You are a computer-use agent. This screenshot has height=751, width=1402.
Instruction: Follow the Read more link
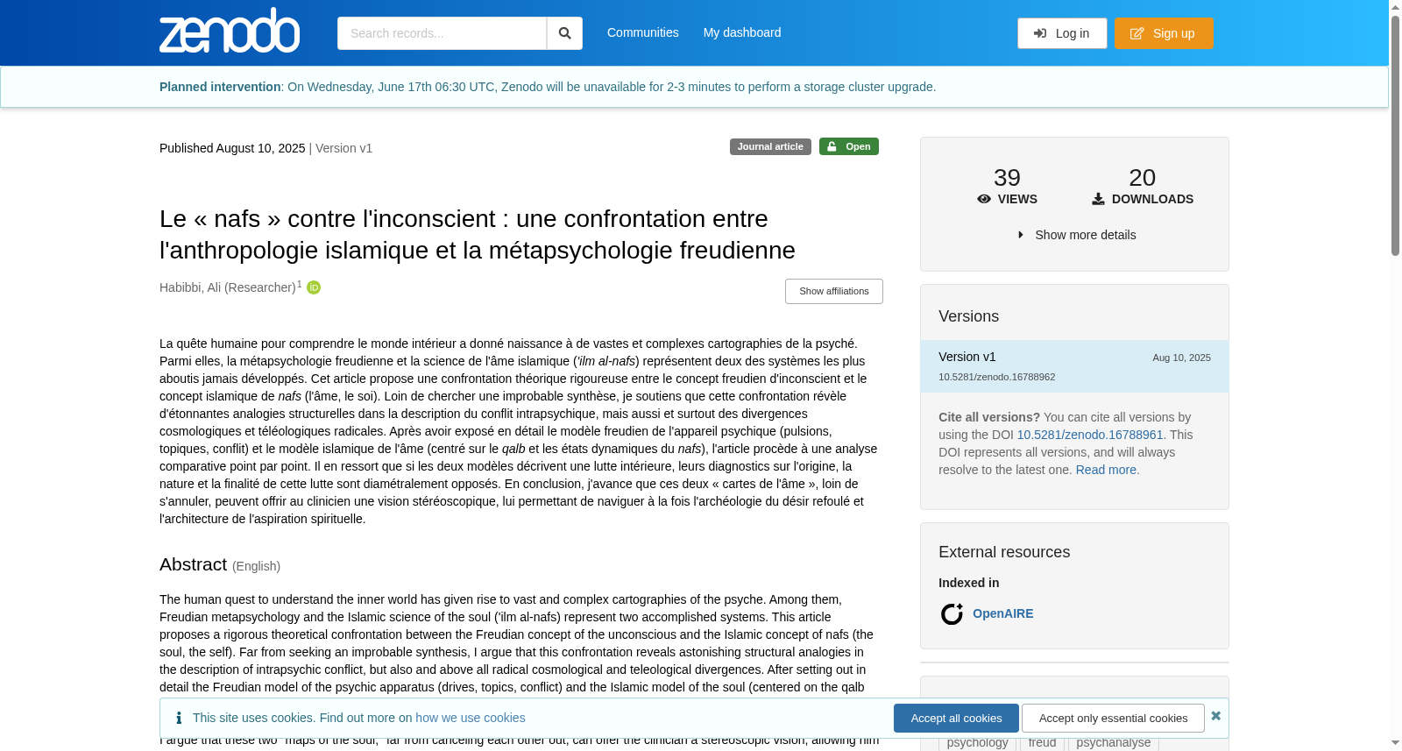pyautogui.click(x=1106, y=470)
